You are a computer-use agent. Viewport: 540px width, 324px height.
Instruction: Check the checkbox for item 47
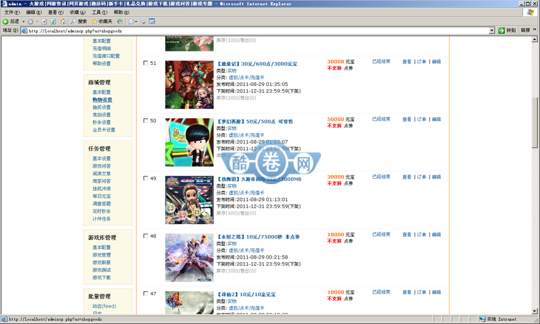(x=146, y=294)
